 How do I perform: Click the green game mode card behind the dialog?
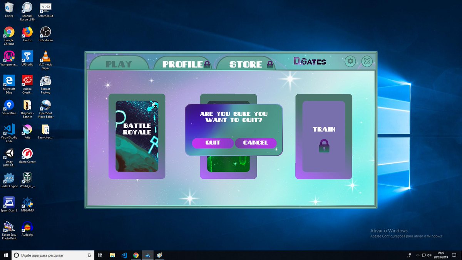pyautogui.click(x=228, y=168)
